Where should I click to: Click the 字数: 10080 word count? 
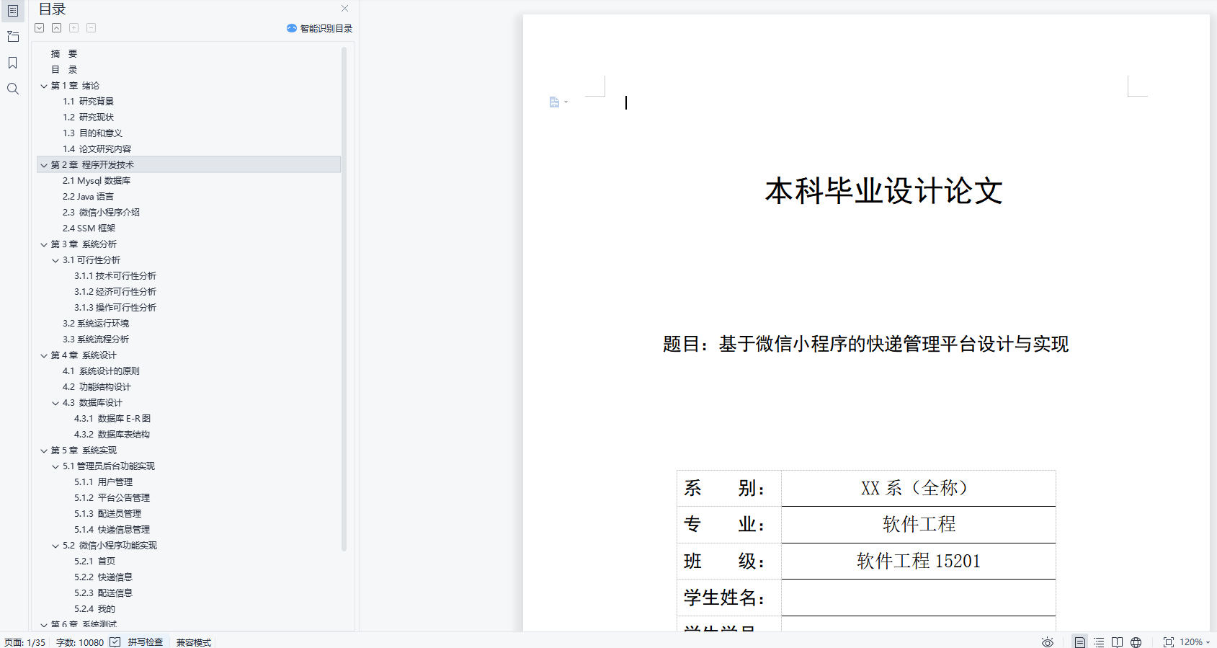[x=79, y=642]
